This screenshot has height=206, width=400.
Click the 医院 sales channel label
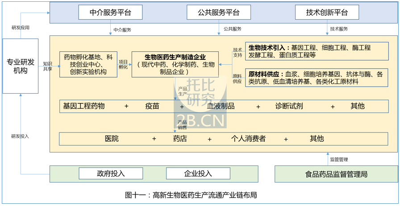point(112,139)
